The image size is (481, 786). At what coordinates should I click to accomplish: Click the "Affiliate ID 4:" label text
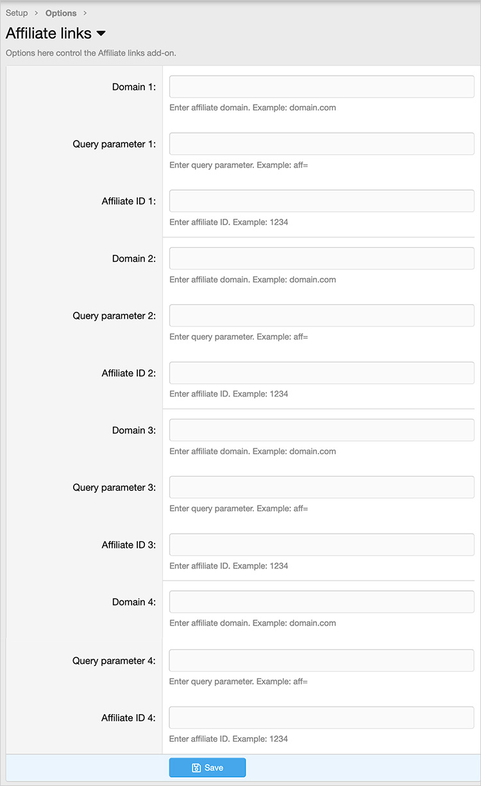[x=128, y=718]
